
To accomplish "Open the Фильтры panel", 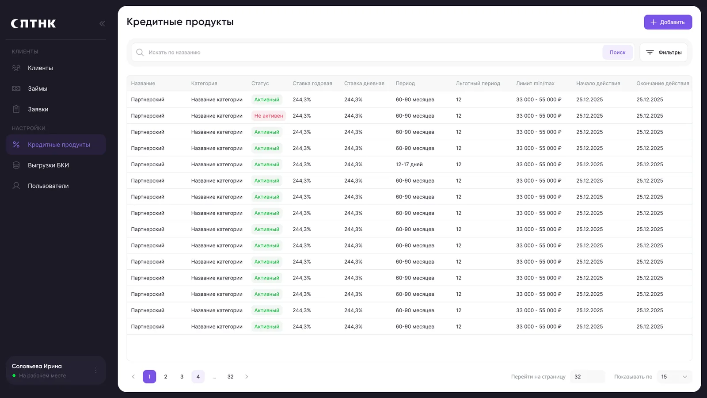I will click(x=664, y=52).
